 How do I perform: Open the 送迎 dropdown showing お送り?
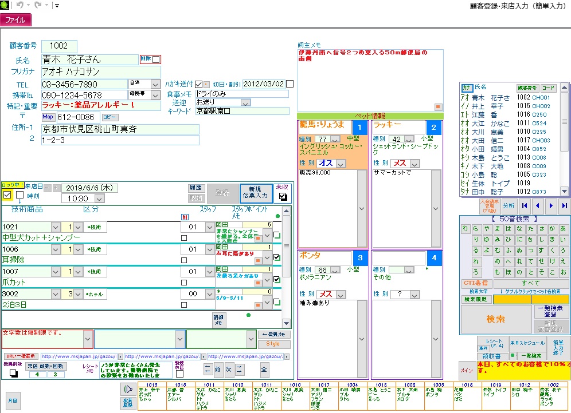pyautogui.click(x=246, y=103)
